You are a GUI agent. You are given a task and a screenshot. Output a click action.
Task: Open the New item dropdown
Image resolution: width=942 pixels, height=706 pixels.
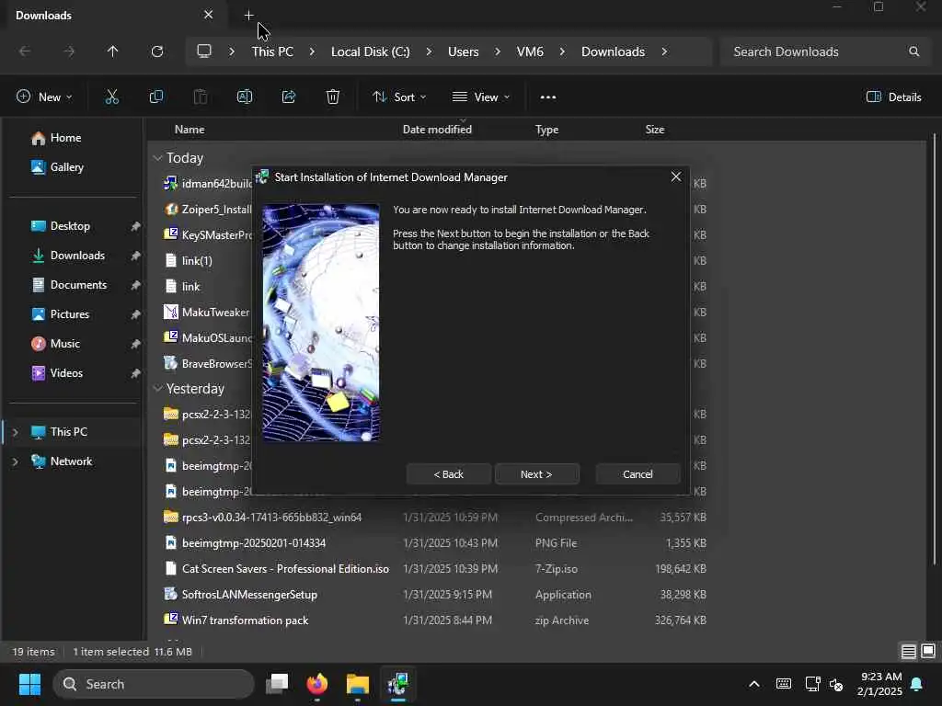pos(44,97)
